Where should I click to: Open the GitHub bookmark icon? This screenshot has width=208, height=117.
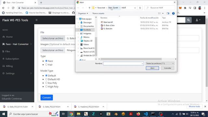click(73, 13)
